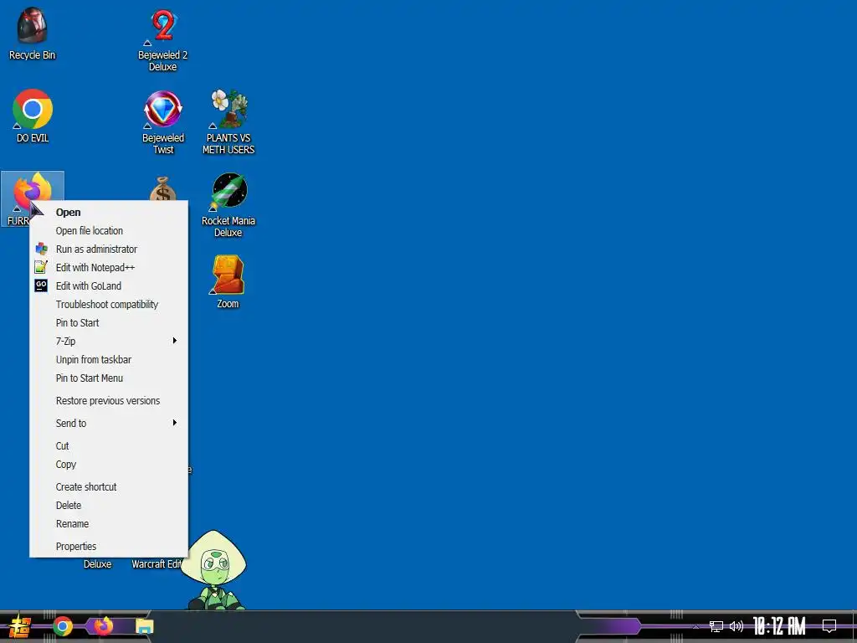Choose Pin to Start

(x=108, y=323)
